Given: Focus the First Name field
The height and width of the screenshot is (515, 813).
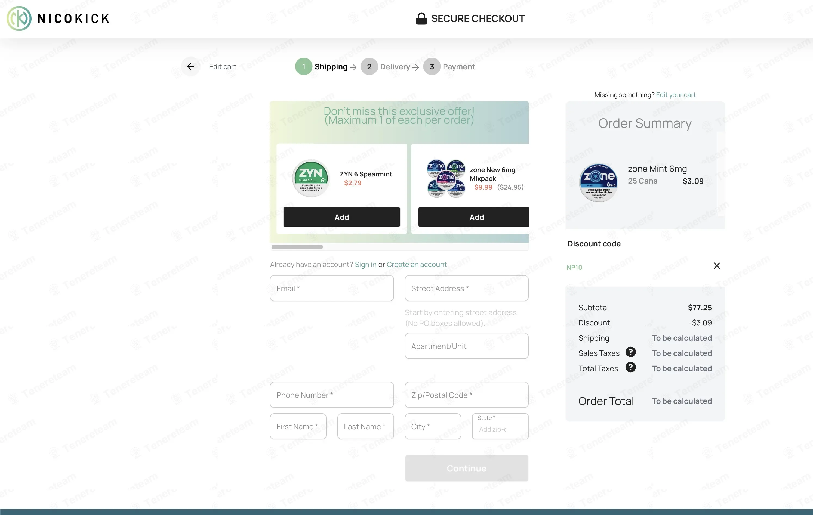Looking at the screenshot, I should (x=298, y=427).
